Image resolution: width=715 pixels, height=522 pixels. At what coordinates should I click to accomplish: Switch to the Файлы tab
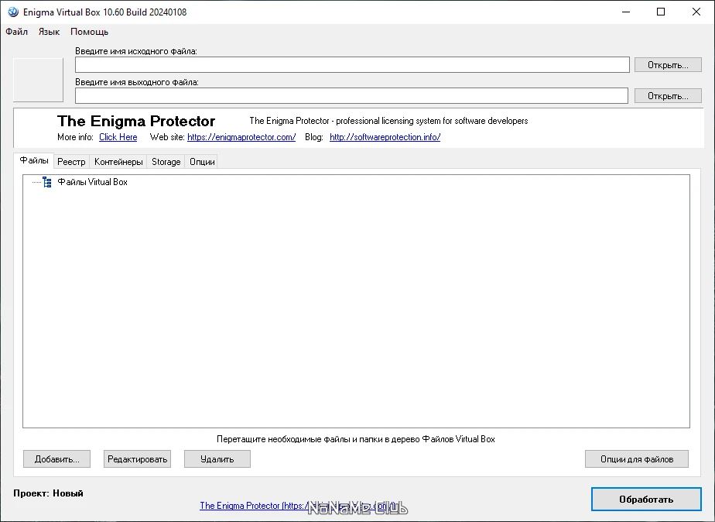point(34,160)
